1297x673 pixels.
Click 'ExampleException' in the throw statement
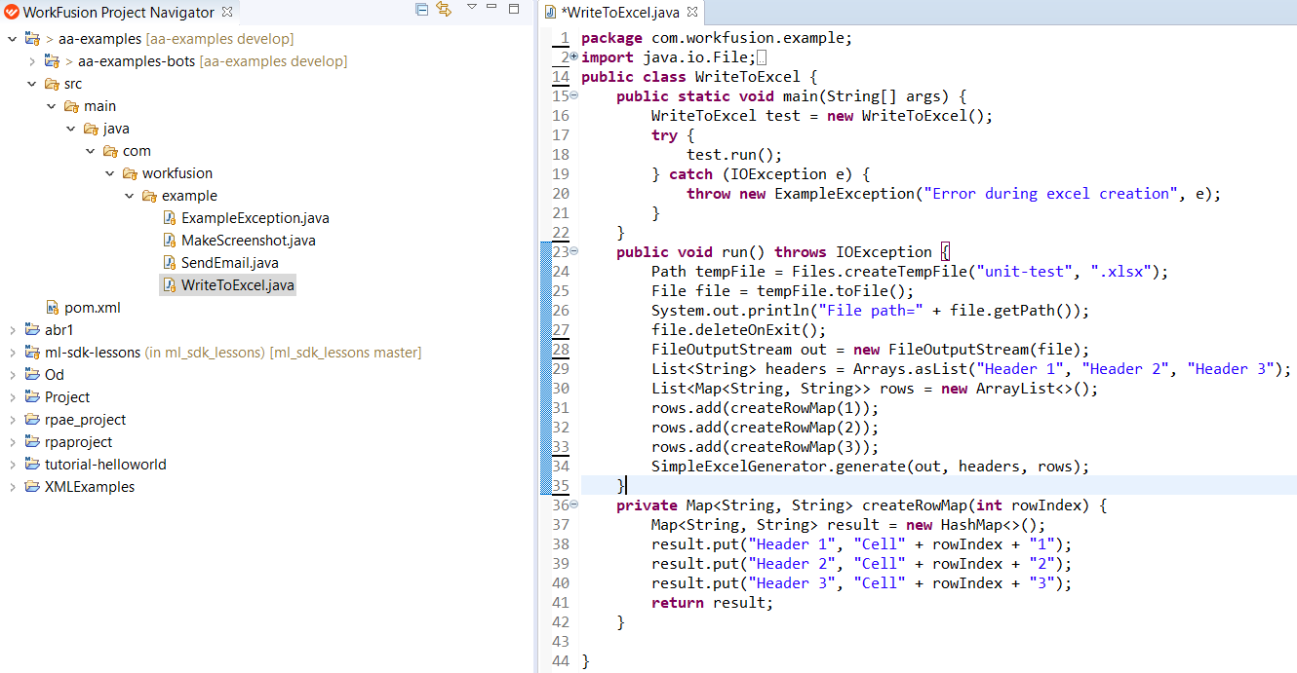[x=845, y=194]
